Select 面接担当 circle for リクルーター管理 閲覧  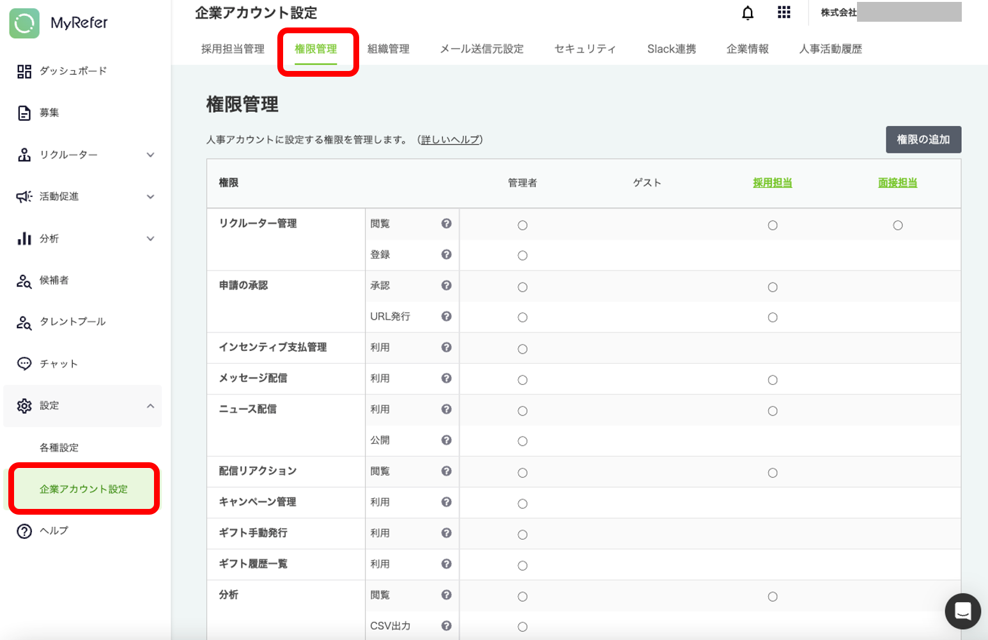[897, 225]
